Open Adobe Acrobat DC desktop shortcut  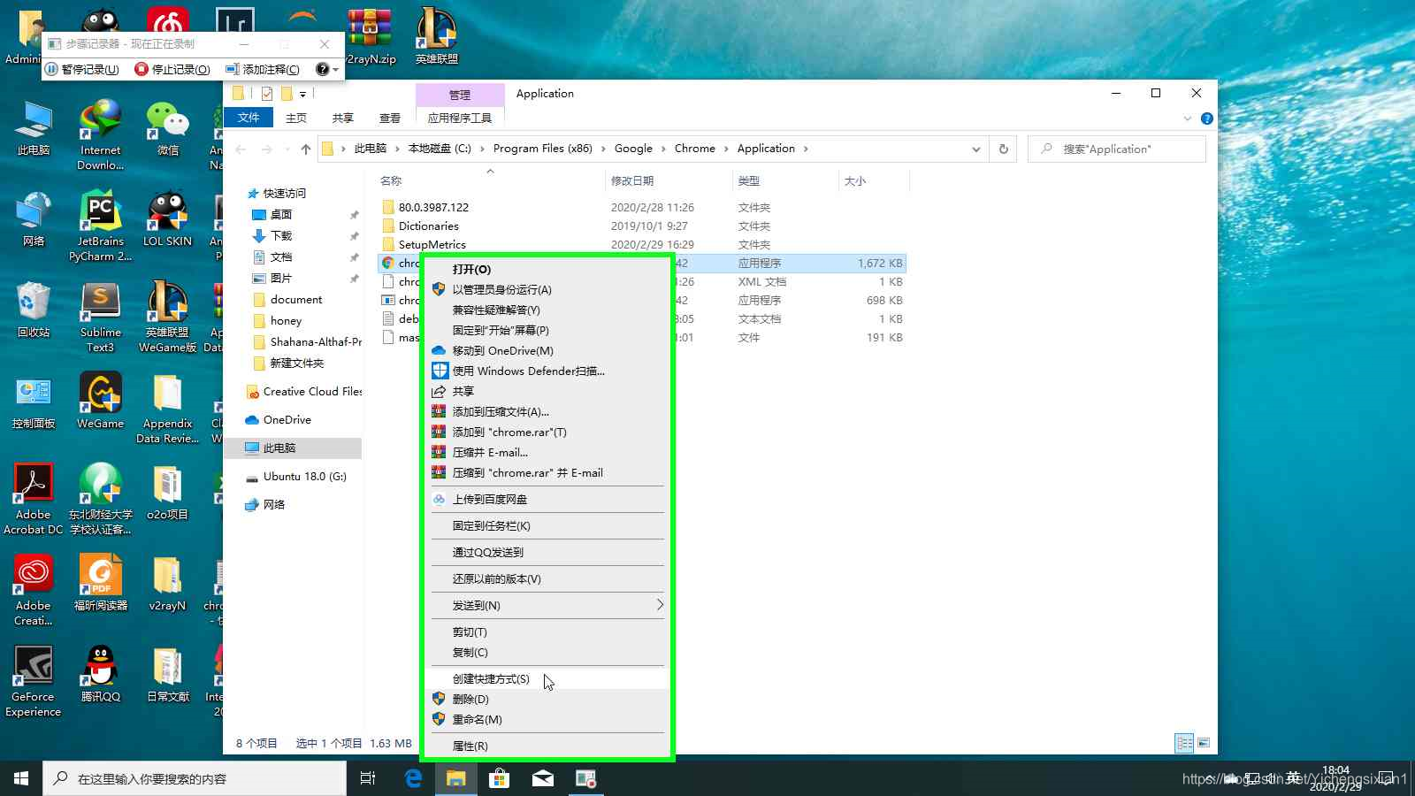click(34, 499)
